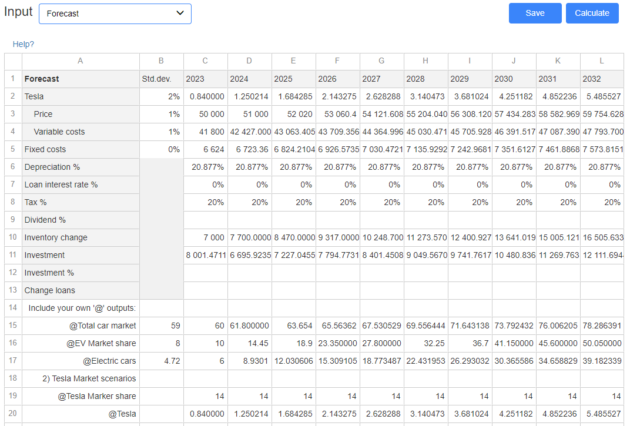
Task: Click the Save button
Action: [535, 14]
